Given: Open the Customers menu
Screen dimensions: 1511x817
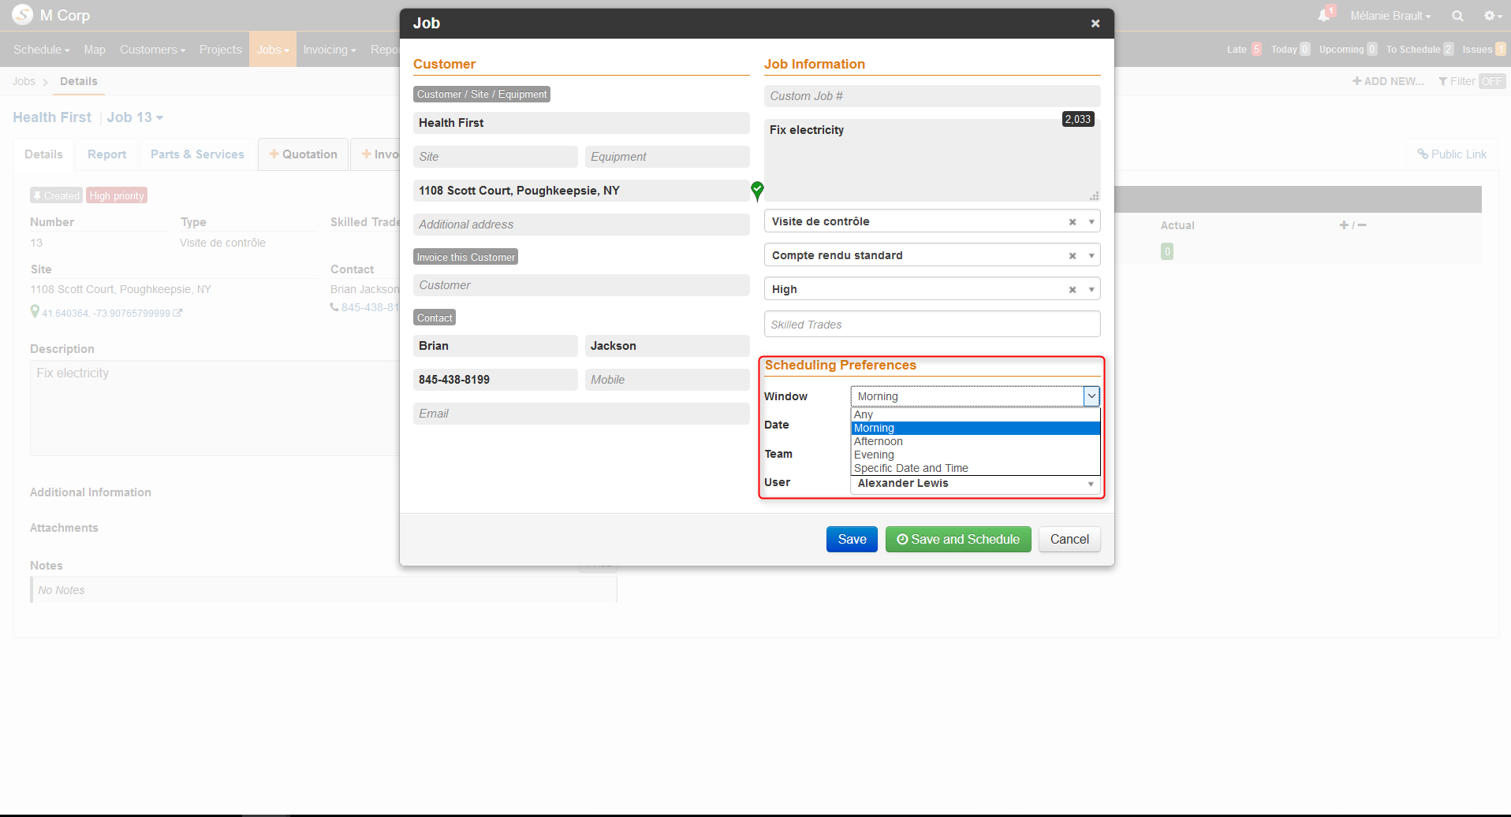Looking at the screenshot, I should coord(152,50).
